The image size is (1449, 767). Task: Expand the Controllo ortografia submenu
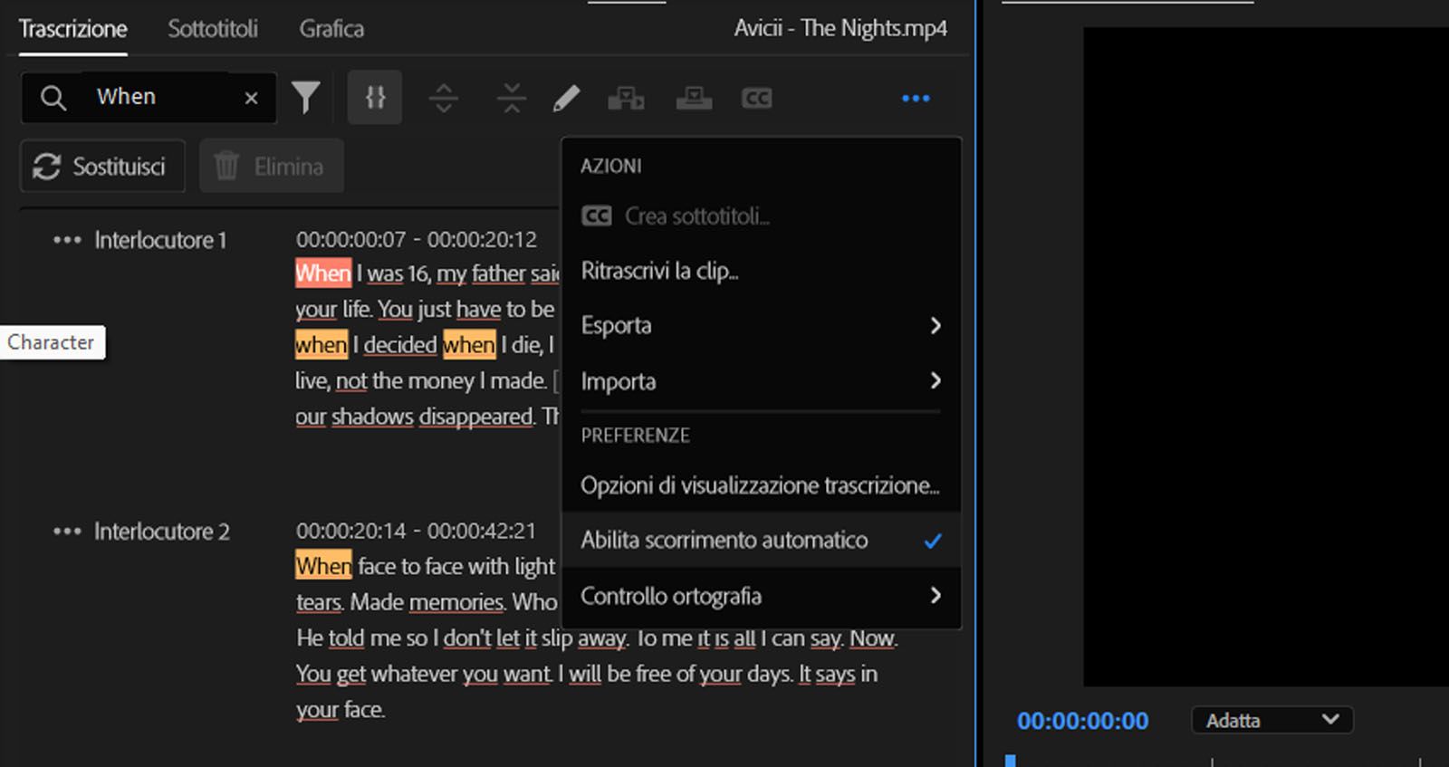coord(761,596)
